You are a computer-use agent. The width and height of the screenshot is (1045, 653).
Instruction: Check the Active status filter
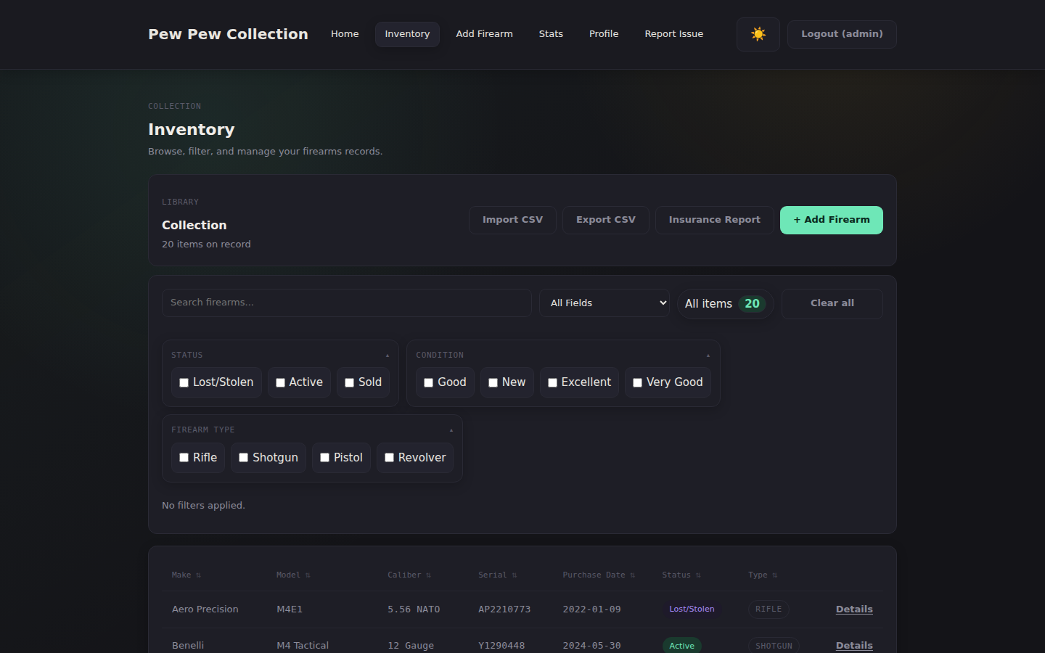pyautogui.click(x=280, y=382)
